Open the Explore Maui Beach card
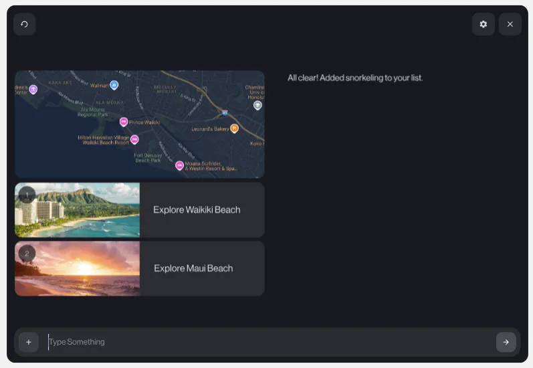Viewport: 533px width, 368px height. point(194,268)
